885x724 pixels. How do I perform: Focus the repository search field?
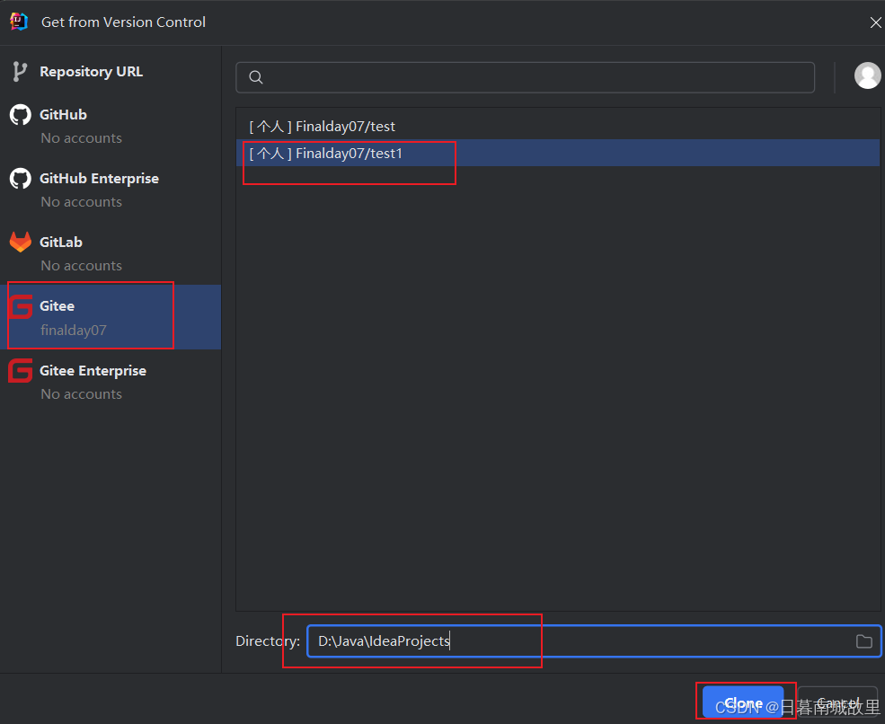point(525,77)
